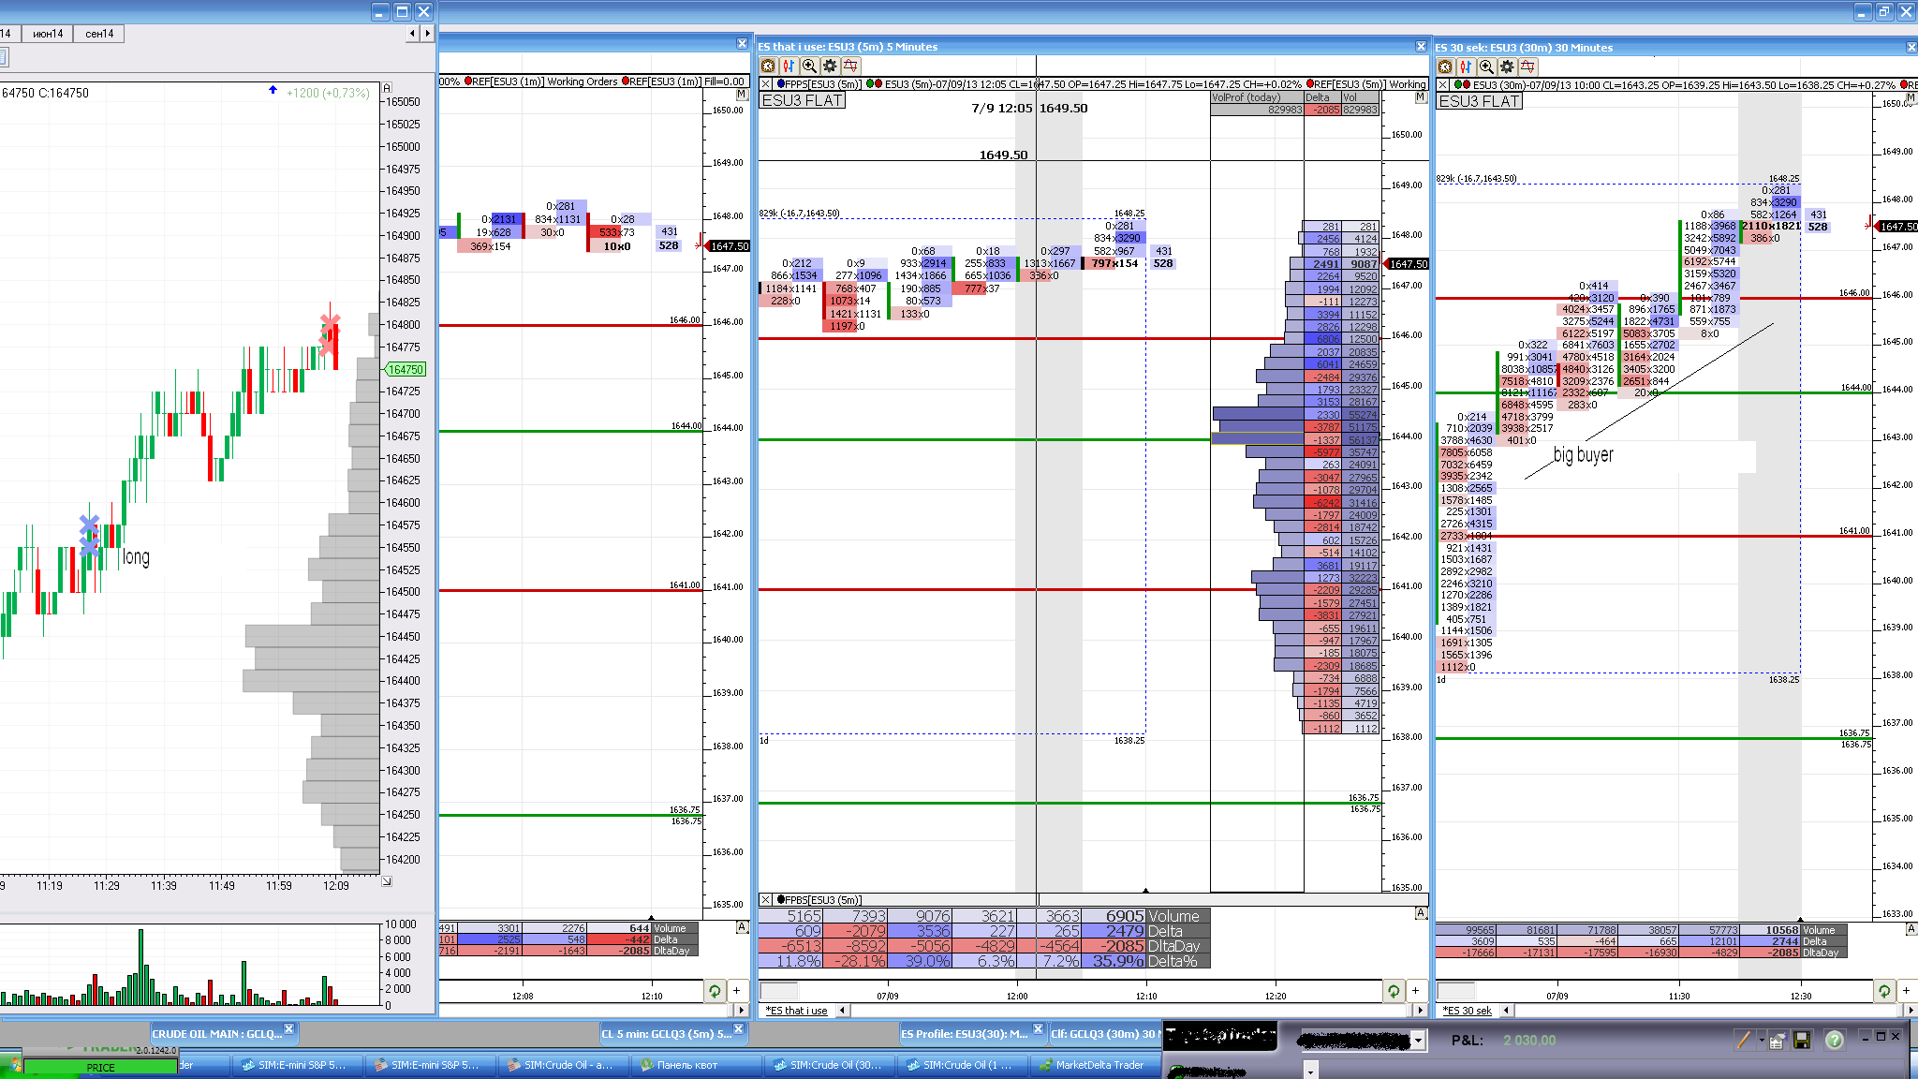
Task: Close the CRUDE OIL MAIN tab
Action: pyautogui.click(x=289, y=1029)
